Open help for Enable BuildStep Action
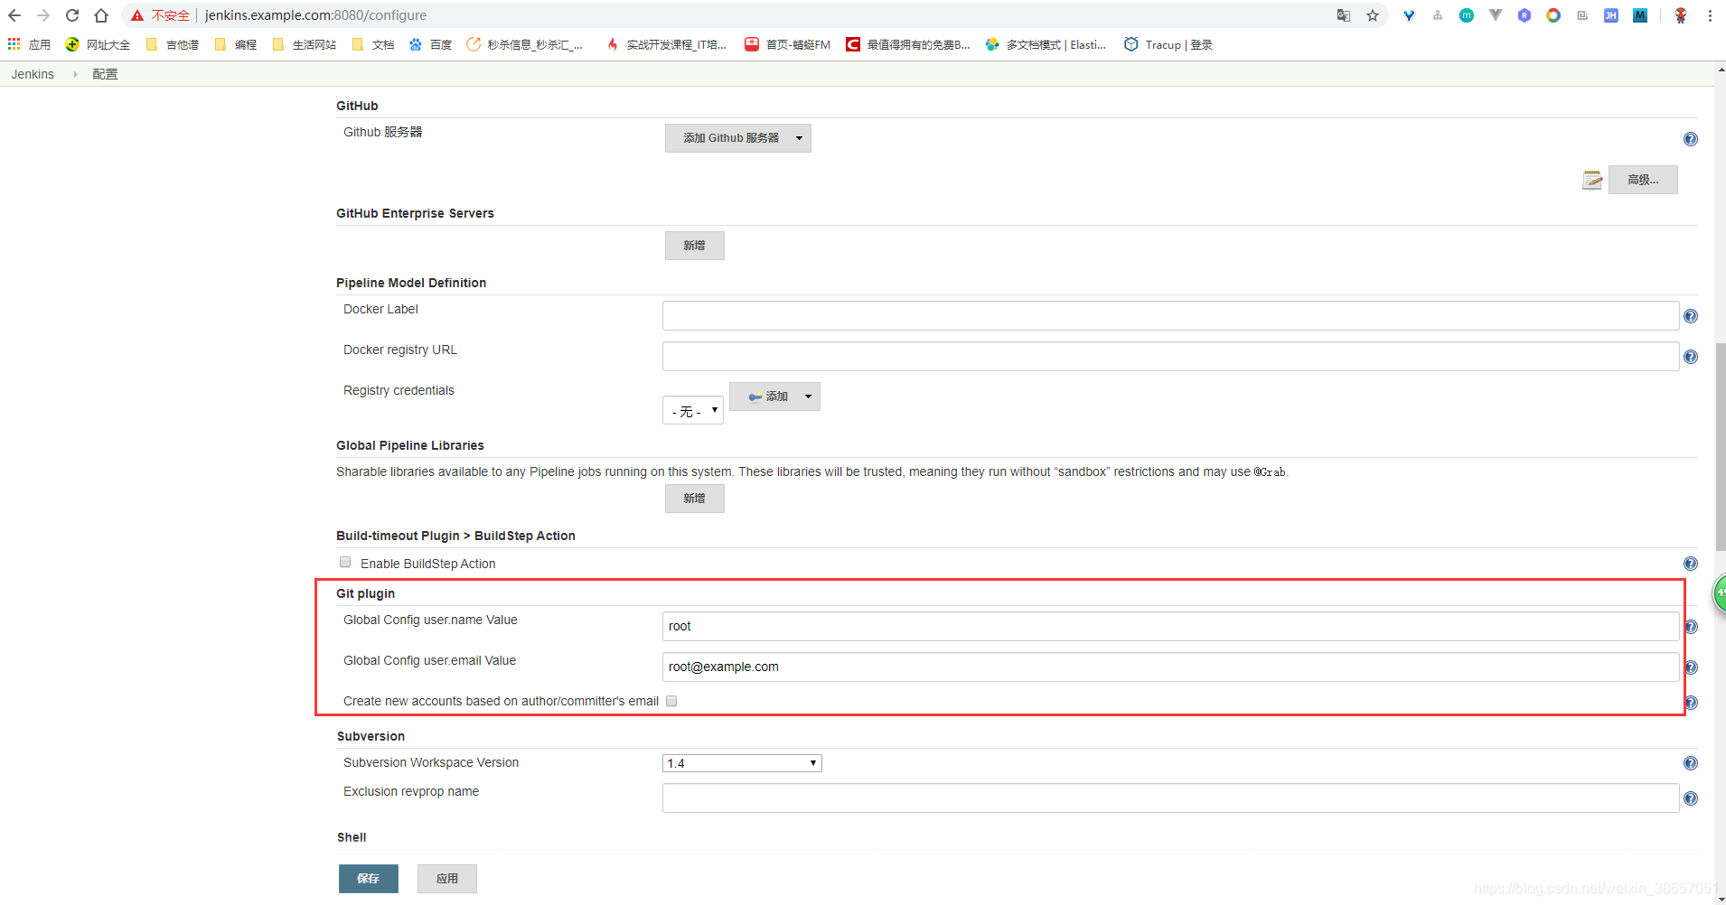Screen dimensions: 1726x905 (1691, 564)
